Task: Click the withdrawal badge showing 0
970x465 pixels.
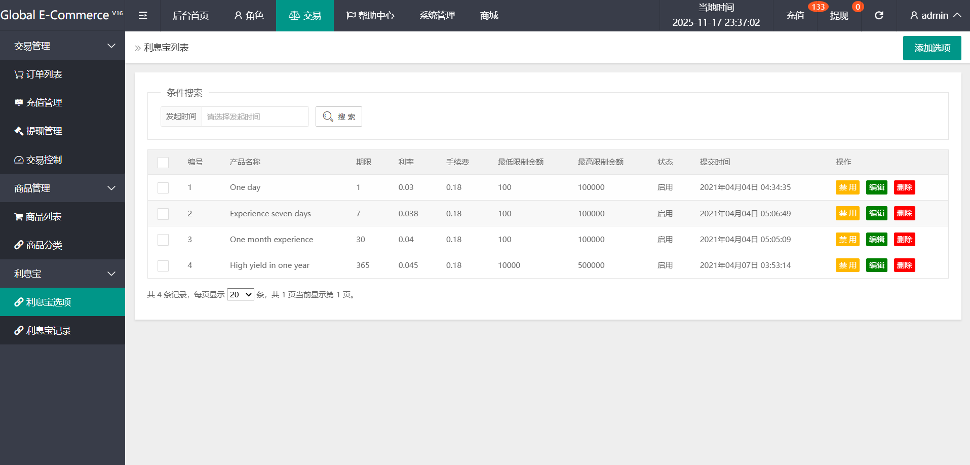Action: [x=858, y=7]
